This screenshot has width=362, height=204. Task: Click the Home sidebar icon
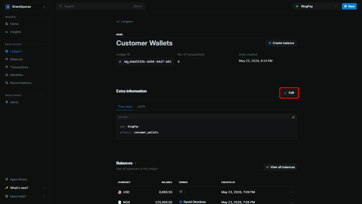coord(7,24)
